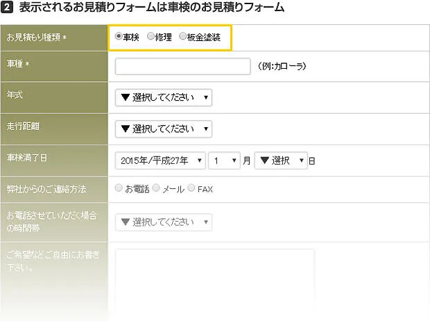This screenshot has width=430, height=321.
Task: Choose メール as contact method
Action: pos(156,188)
